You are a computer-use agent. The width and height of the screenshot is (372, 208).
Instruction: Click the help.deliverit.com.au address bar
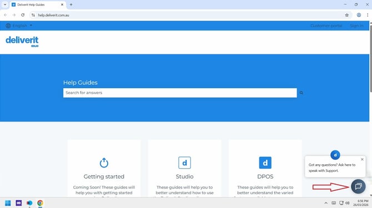coord(190,15)
